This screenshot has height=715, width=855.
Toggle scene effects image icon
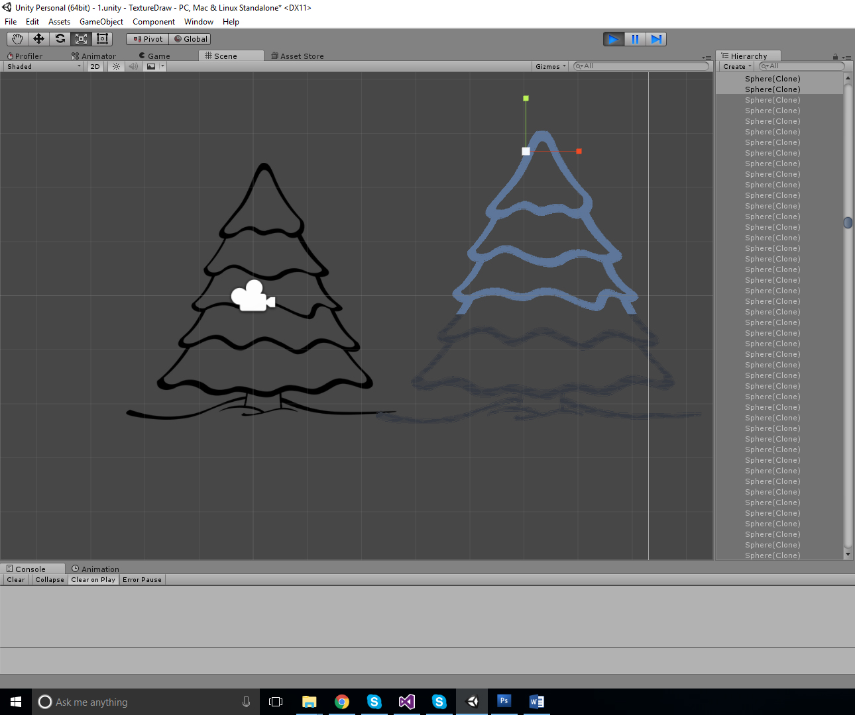[151, 66]
